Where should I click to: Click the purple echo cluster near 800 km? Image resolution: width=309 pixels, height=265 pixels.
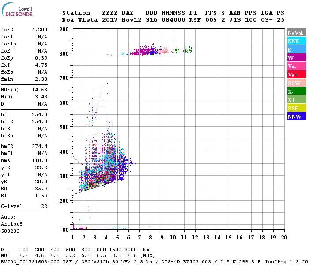click(144, 51)
